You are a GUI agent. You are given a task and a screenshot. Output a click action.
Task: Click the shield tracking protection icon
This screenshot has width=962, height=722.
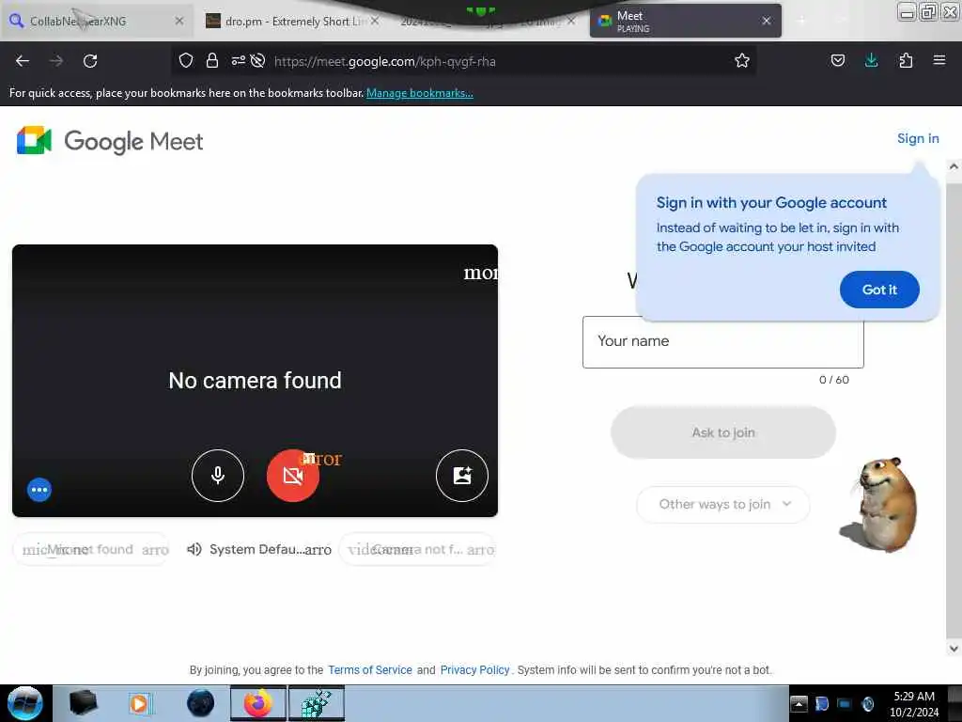[186, 60]
